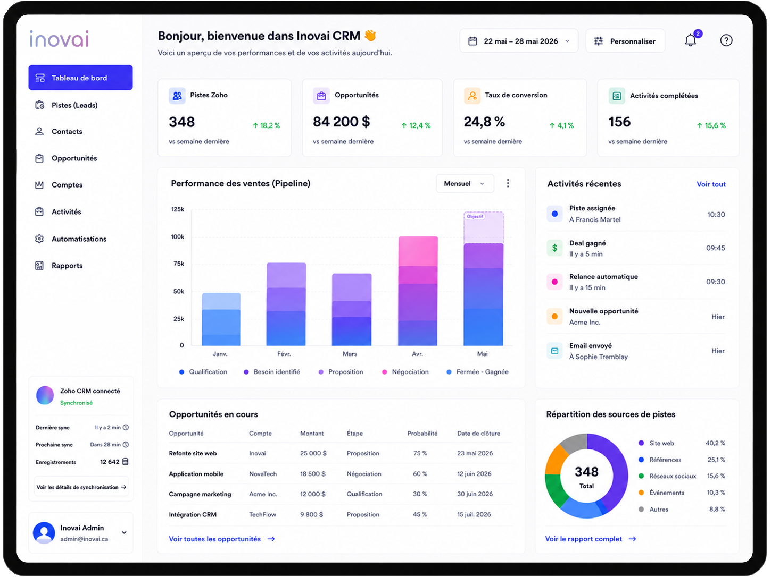
Task: Click the Probabilité column header
Action: pyautogui.click(x=422, y=434)
